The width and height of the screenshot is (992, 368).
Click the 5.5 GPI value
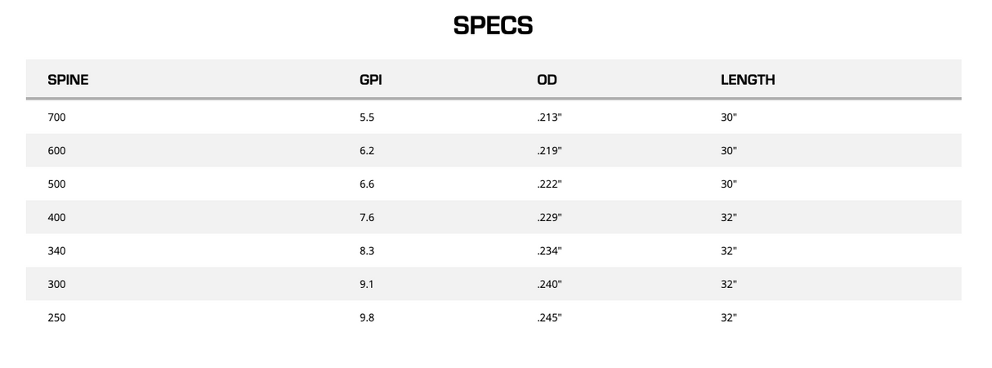(367, 117)
